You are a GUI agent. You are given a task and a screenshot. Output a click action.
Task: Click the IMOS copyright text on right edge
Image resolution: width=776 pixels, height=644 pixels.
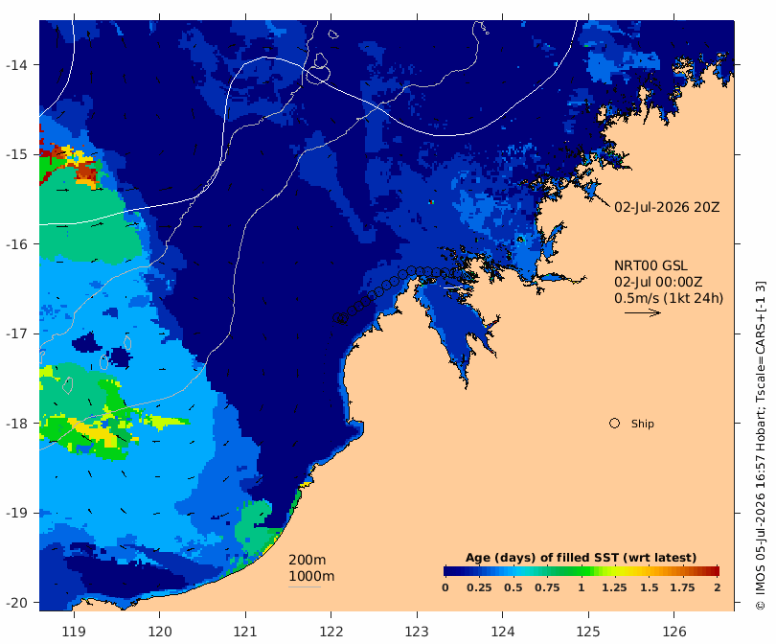(x=760, y=446)
